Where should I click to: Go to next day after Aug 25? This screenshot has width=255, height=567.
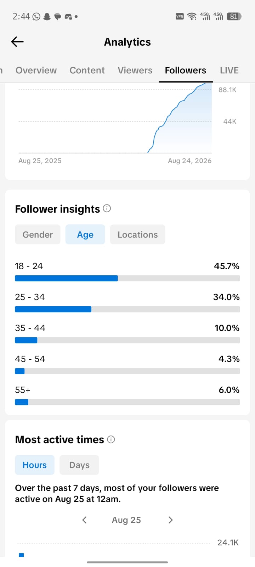click(170, 520)
